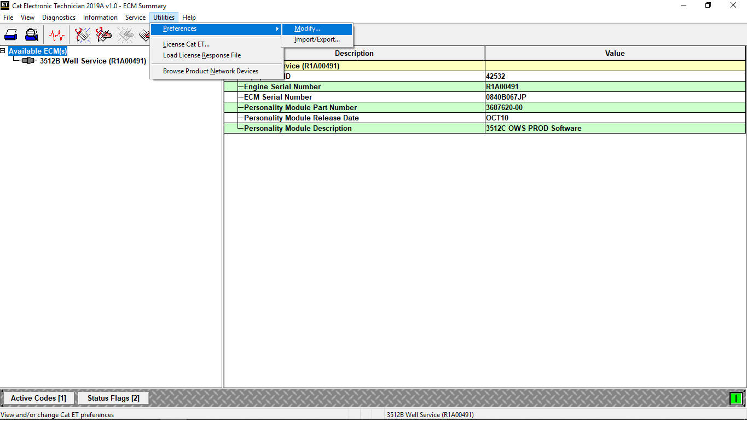Select 3512B Well Service (R1A00491) tree item
This screenshot has width=747, height=422.
[x=93, y=61]
